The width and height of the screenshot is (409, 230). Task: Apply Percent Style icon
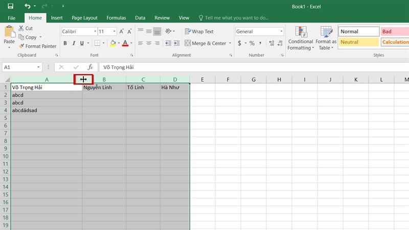pos(252,43)
